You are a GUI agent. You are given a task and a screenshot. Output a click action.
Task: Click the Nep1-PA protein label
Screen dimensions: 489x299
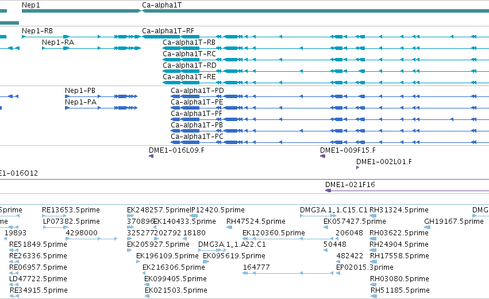[x=81, y=102]
